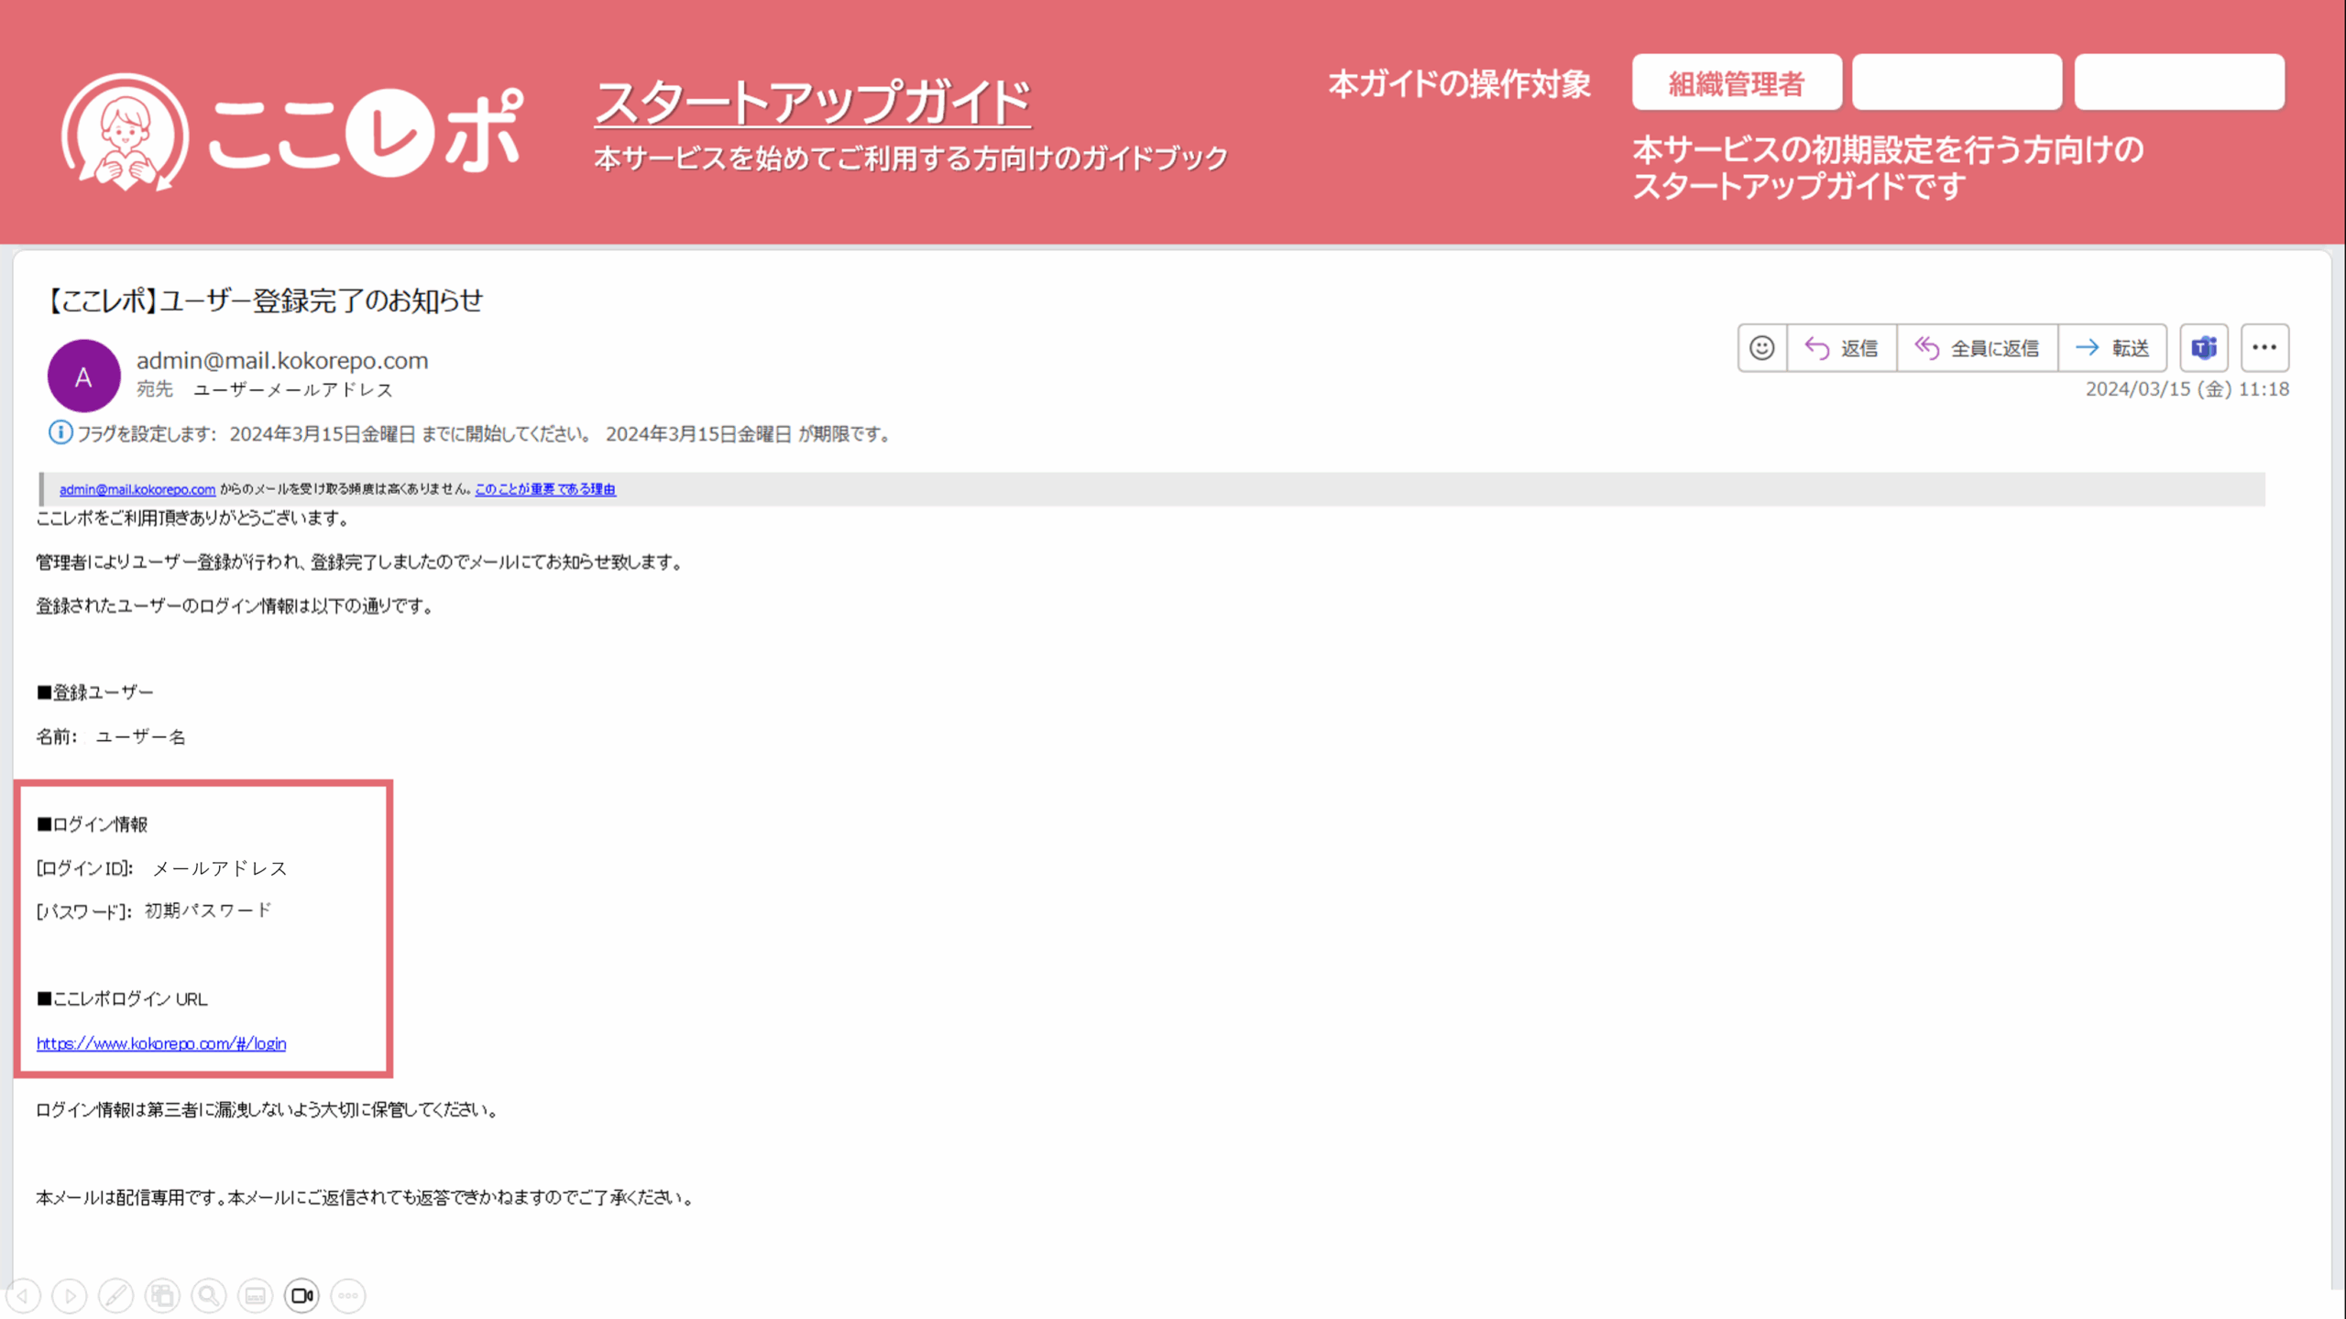
Task: Show all slides grid view
Action: (162, 1295)
